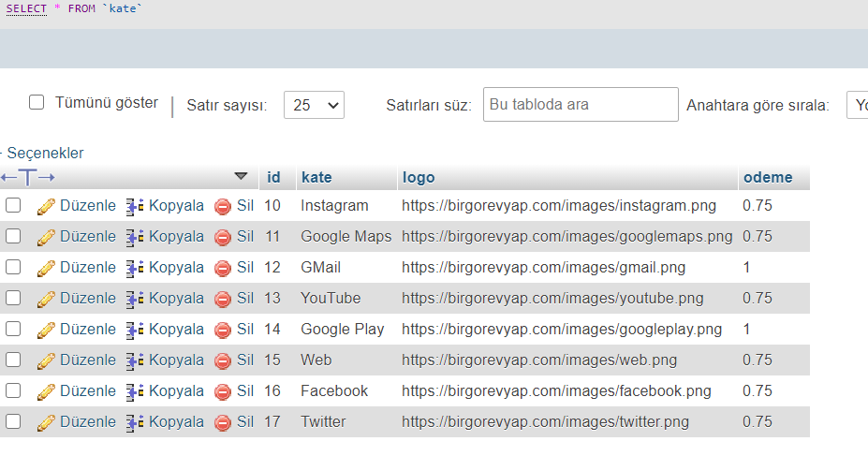Screen dimensions: 868x456
Task: Open the Satır sayısı 25 dropdown
Action: click(314, 105)
